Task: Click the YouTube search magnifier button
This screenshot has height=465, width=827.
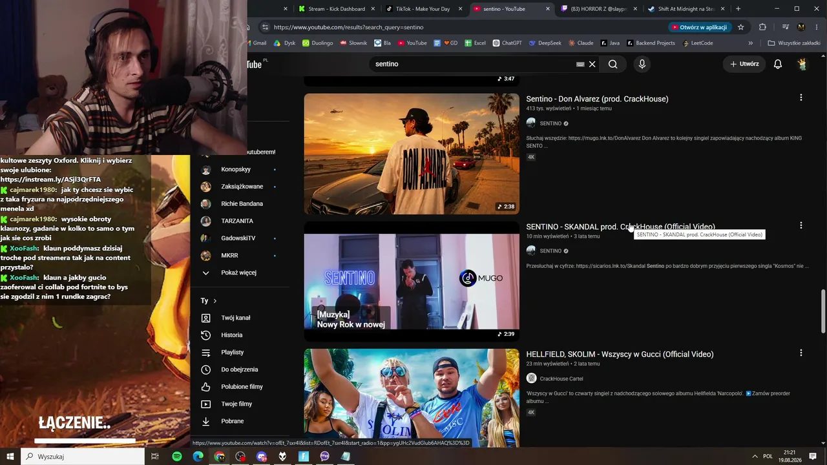Action: point(612,64)
